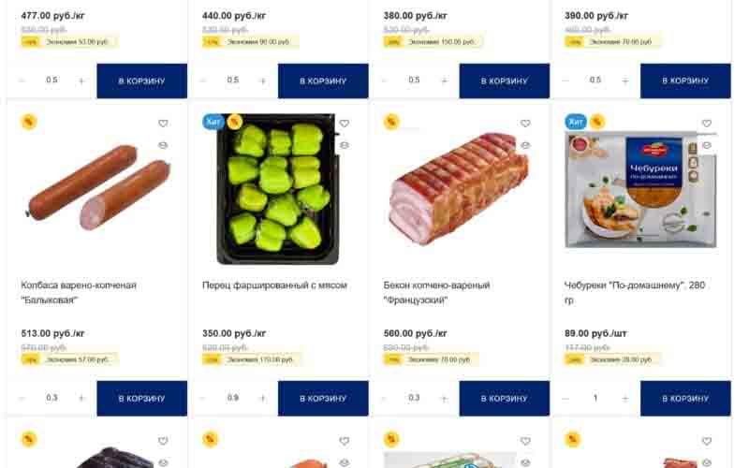Click the quantity field showing 0.9
This screenshot has height=468, width=749.
[x=232, y=398]
